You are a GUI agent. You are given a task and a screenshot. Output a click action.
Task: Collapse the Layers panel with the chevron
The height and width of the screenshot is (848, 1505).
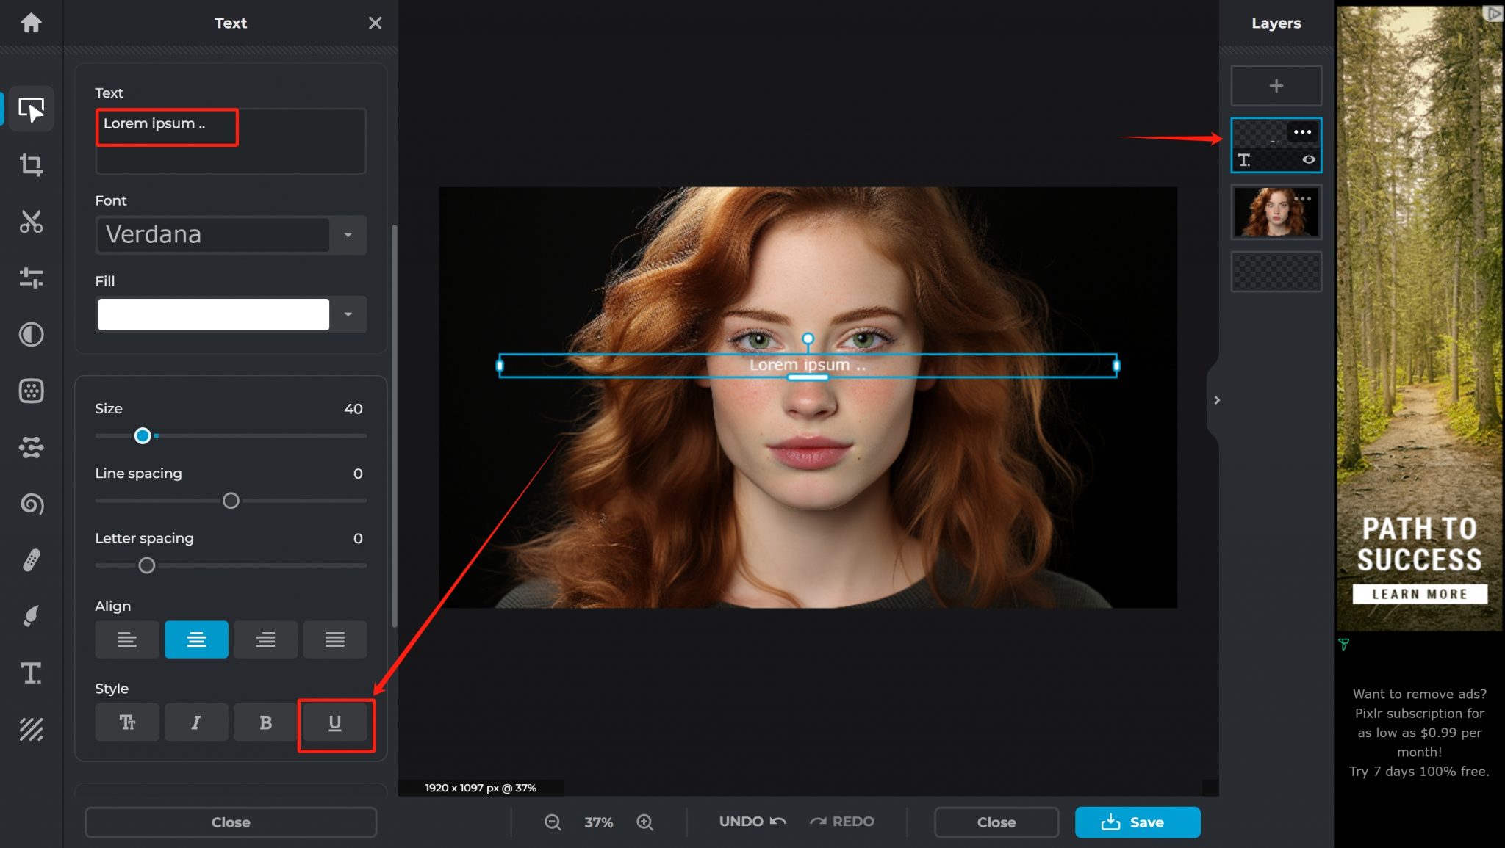(x=1217, y=399)
